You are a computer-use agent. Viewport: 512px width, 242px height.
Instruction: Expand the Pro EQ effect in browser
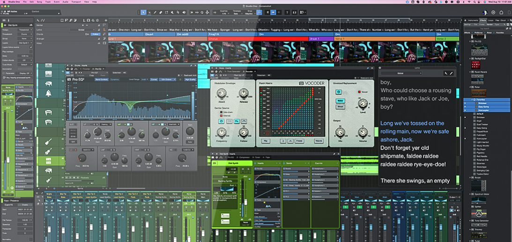point(470,42)
